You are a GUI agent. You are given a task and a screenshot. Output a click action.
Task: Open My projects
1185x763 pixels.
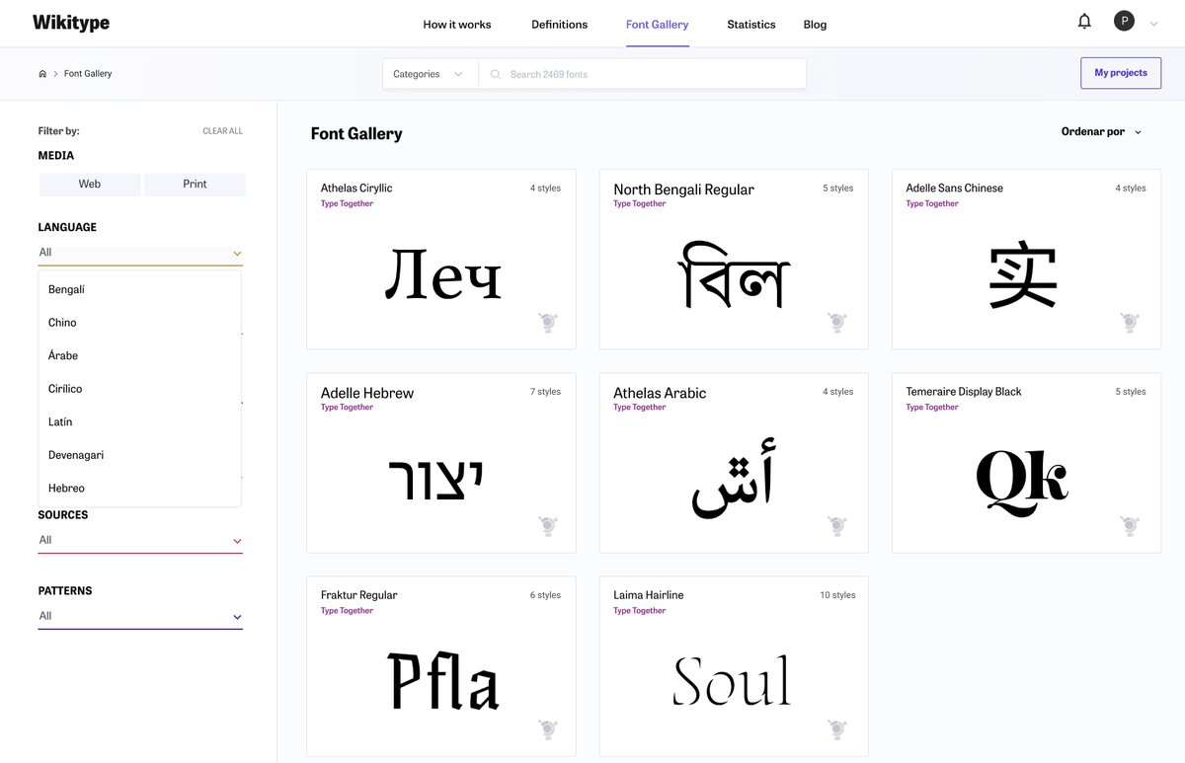click(x=1121, y=73)
